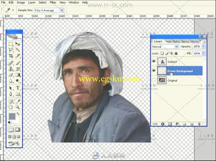Image resolution: width=216 pixels, height=161 pixels.
Task: Select the Rectangle Shape tool
Action: coord(18,94)
